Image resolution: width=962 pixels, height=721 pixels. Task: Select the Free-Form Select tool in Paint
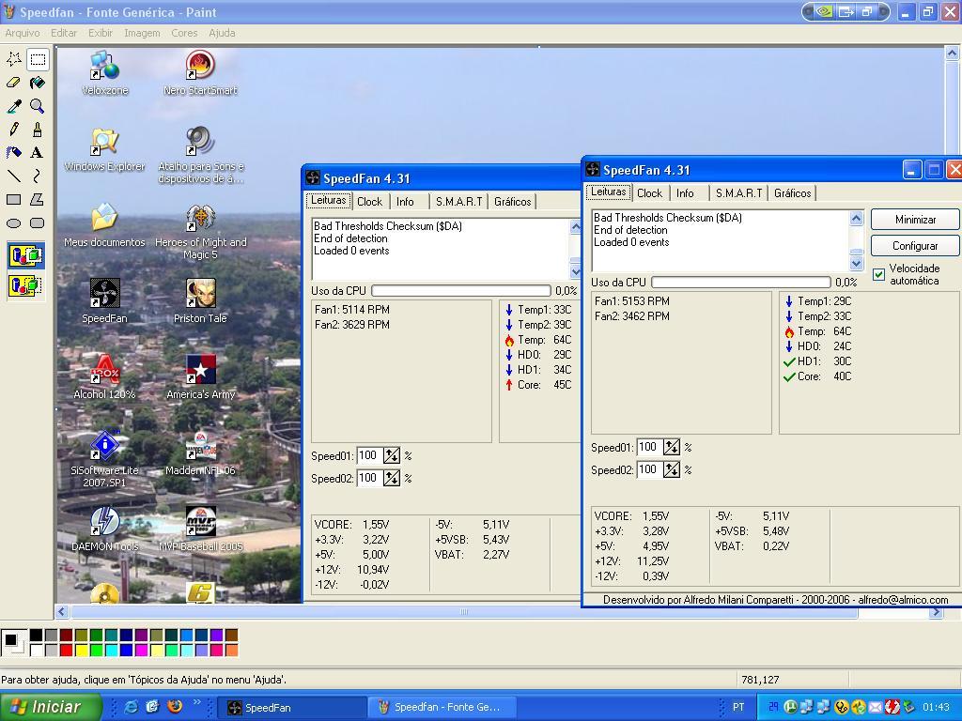pos(13,59)
